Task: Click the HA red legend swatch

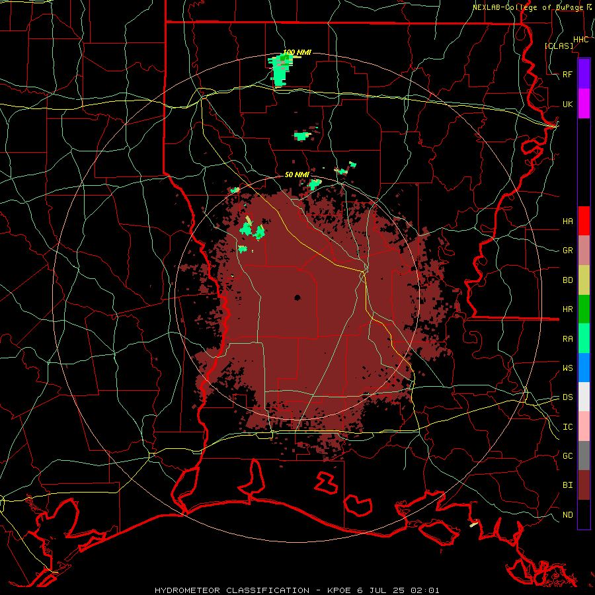Action: [x=584, y=221]
